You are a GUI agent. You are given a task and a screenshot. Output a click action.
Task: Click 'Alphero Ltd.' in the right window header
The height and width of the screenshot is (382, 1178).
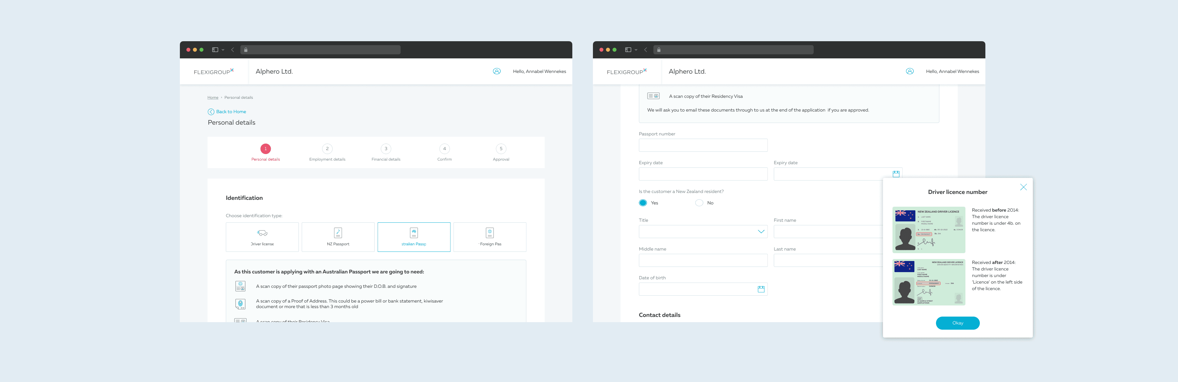[687, 71]
